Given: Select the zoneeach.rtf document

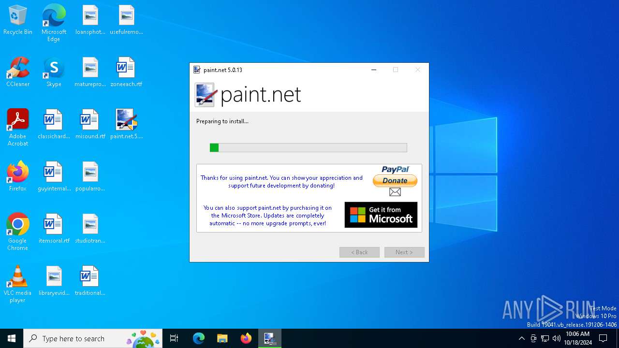Looking at the screenshot, I should pos(126,72).
